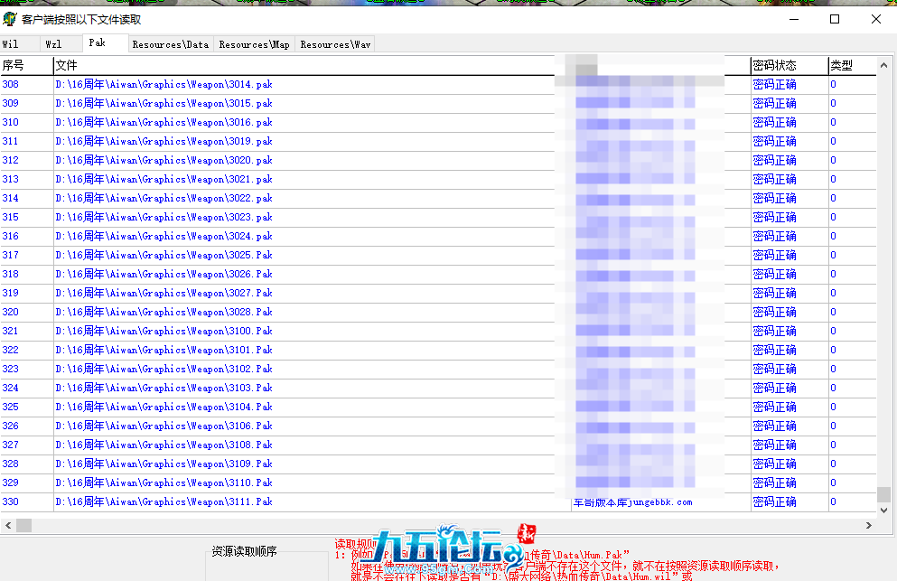This screenshot has height=581, width=897.
Task: Select file path Weapon\3104.Pak
Action: pos(164,407)
